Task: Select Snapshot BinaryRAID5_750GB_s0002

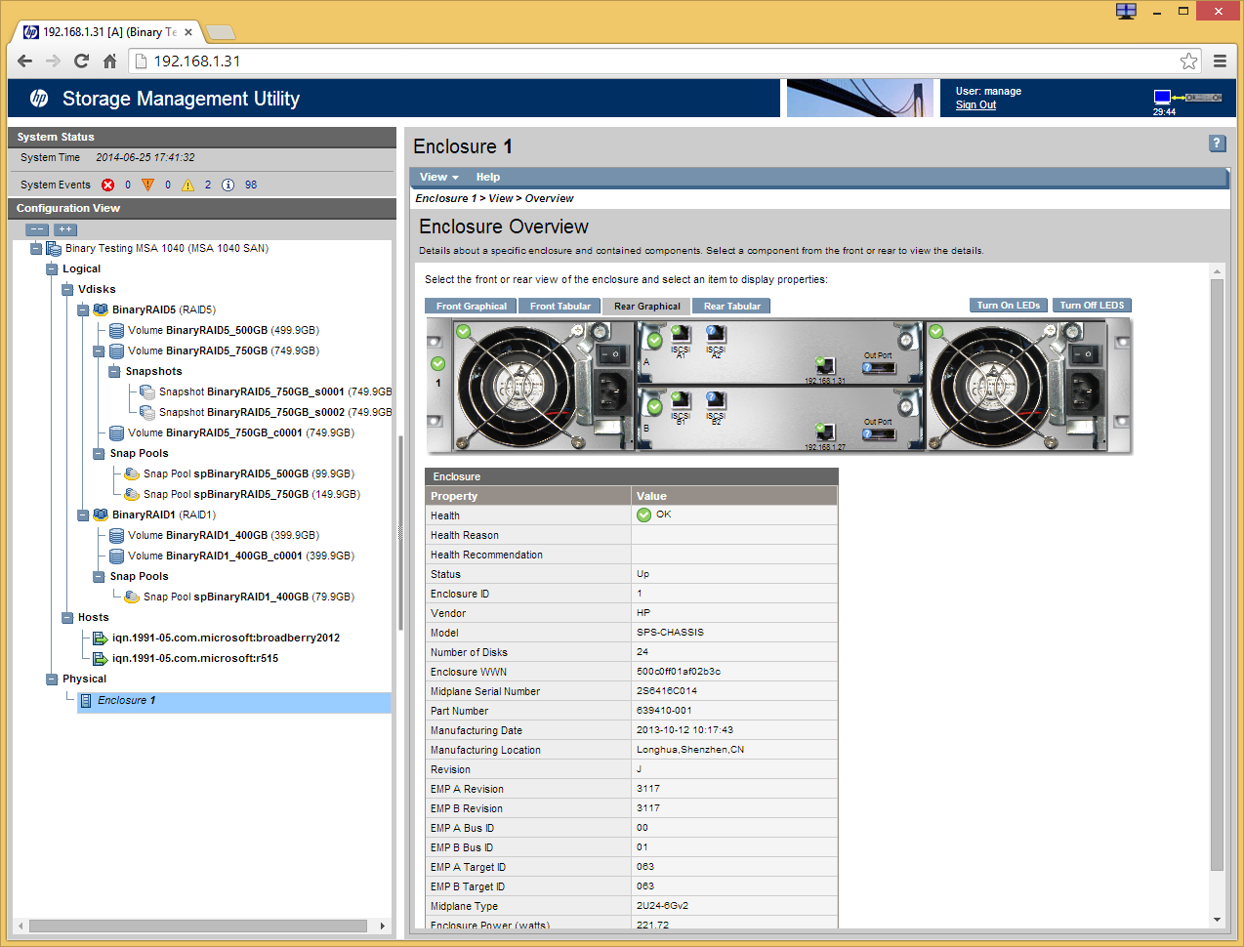Action: 275,412
